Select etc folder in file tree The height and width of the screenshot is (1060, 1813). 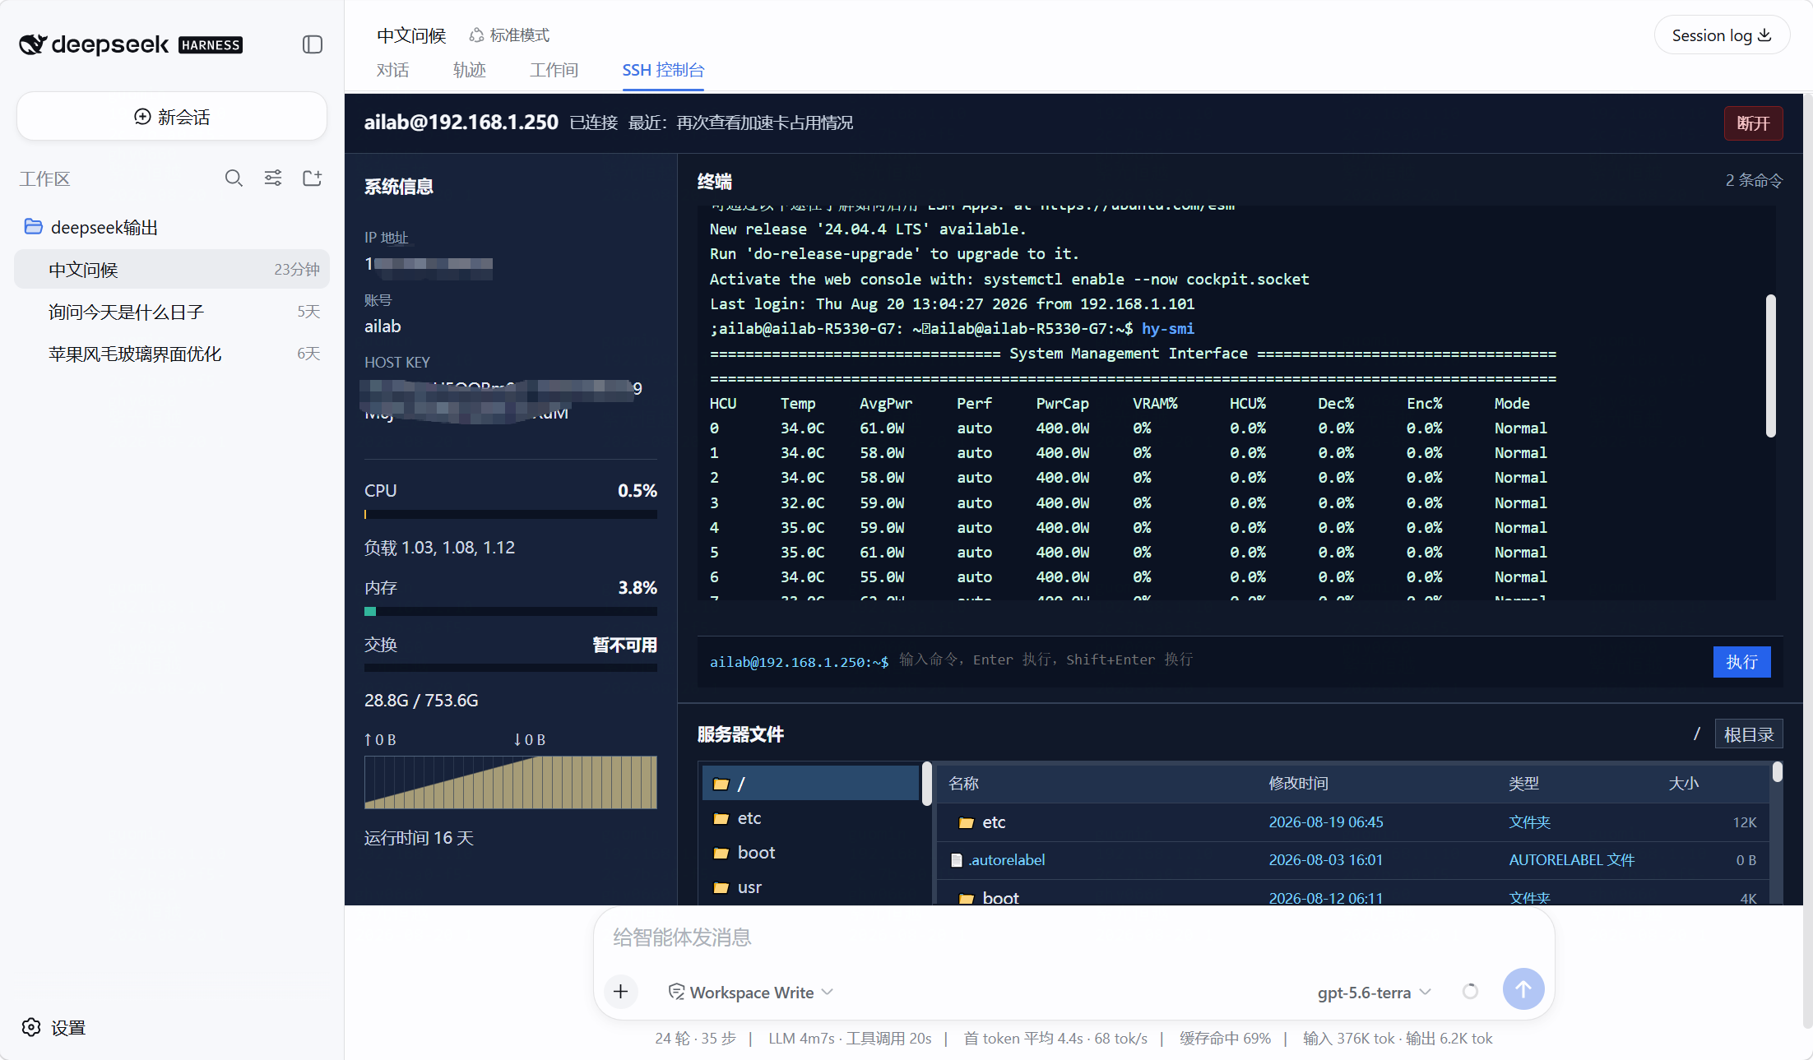click(810, 818)
